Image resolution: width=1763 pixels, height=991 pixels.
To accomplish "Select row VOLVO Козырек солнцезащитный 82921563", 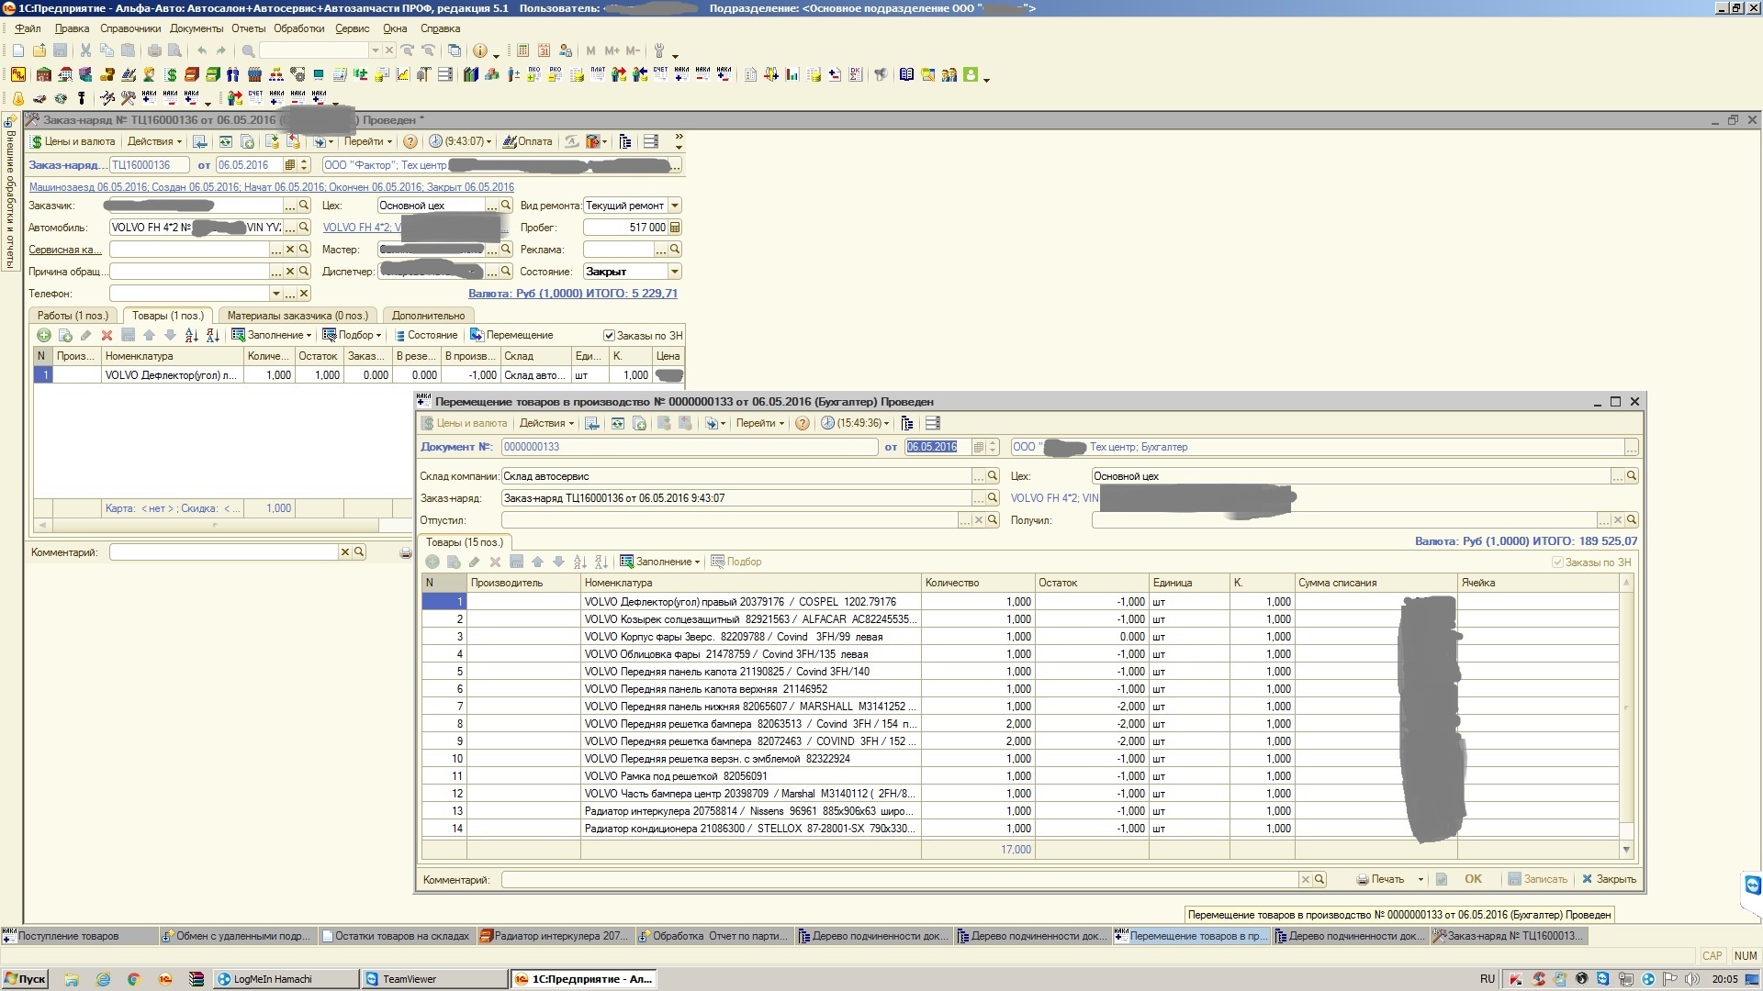I will [1021, 619].
